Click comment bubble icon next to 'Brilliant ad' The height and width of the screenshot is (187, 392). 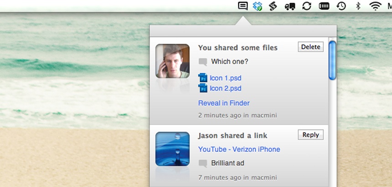[203, 163]
